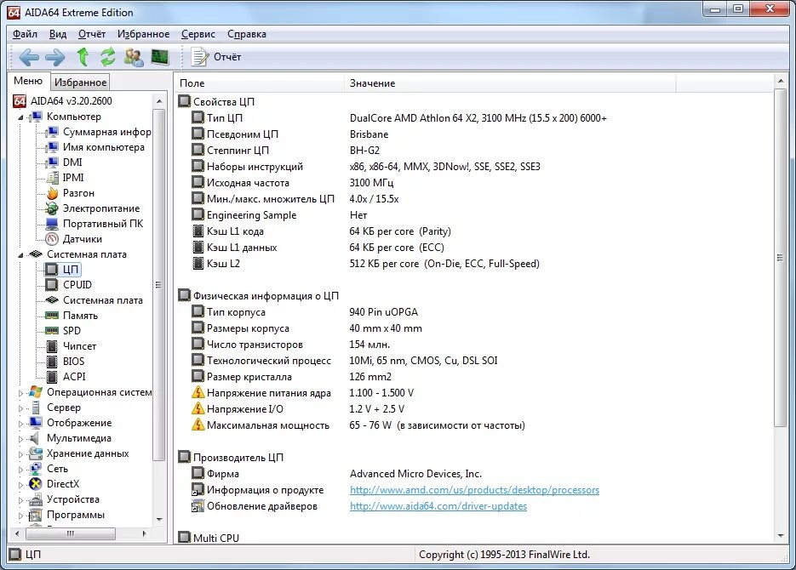Viewport: 796px width, 570px height.
Task: Expand the Устройства tree node
Action: 20,500
